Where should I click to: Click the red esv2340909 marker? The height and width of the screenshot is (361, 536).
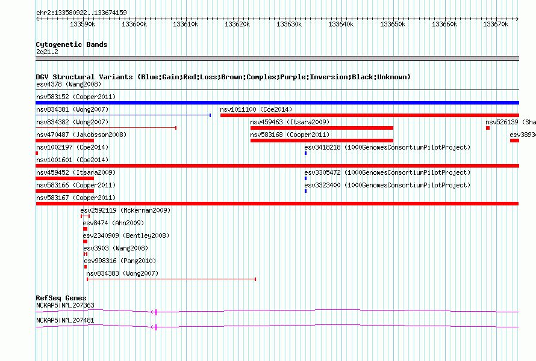click(85, 241)
